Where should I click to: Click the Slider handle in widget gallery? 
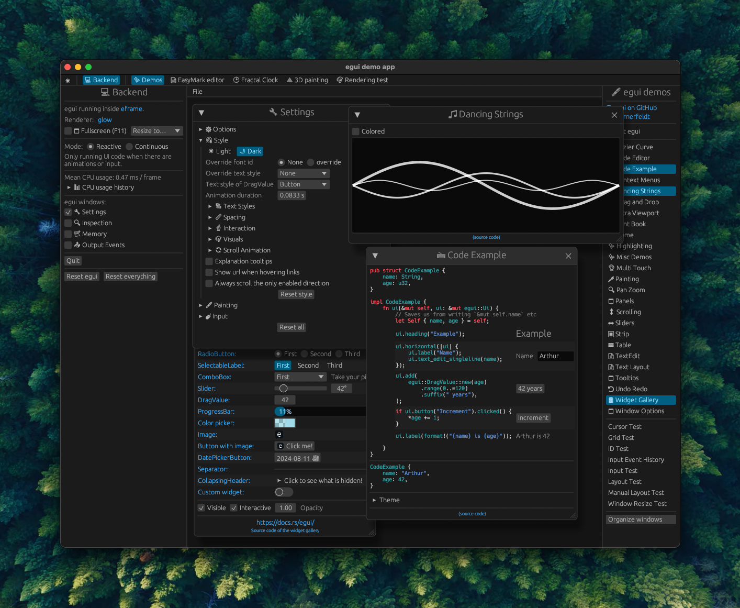tap(283, 389)
